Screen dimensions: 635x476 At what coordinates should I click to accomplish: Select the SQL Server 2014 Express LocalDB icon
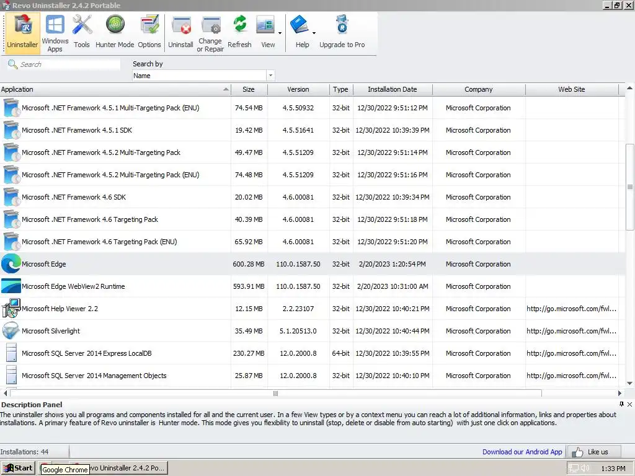[x=12, y=353]
